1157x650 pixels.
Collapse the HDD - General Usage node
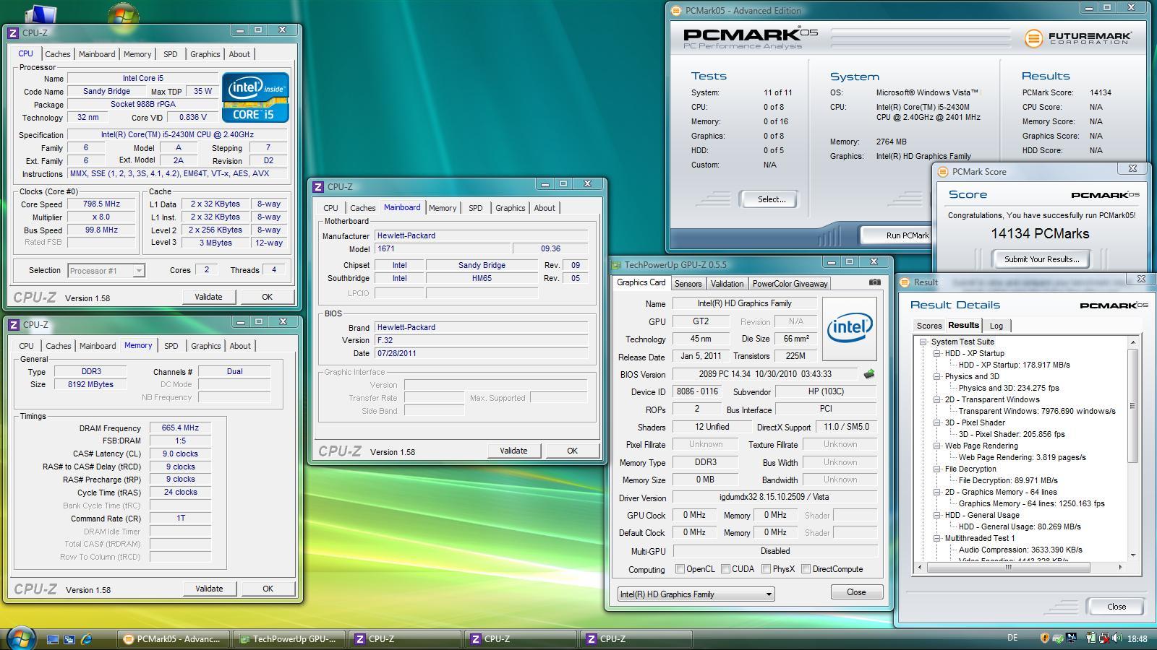[x=937, y=516]
